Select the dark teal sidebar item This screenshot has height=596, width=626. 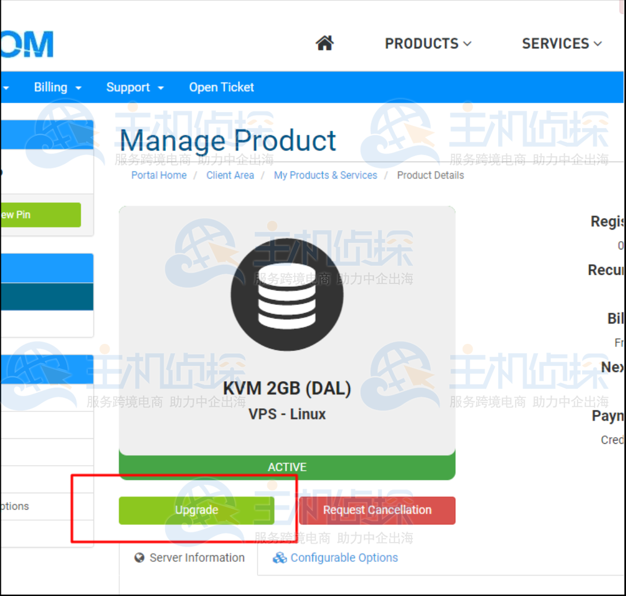47,297
